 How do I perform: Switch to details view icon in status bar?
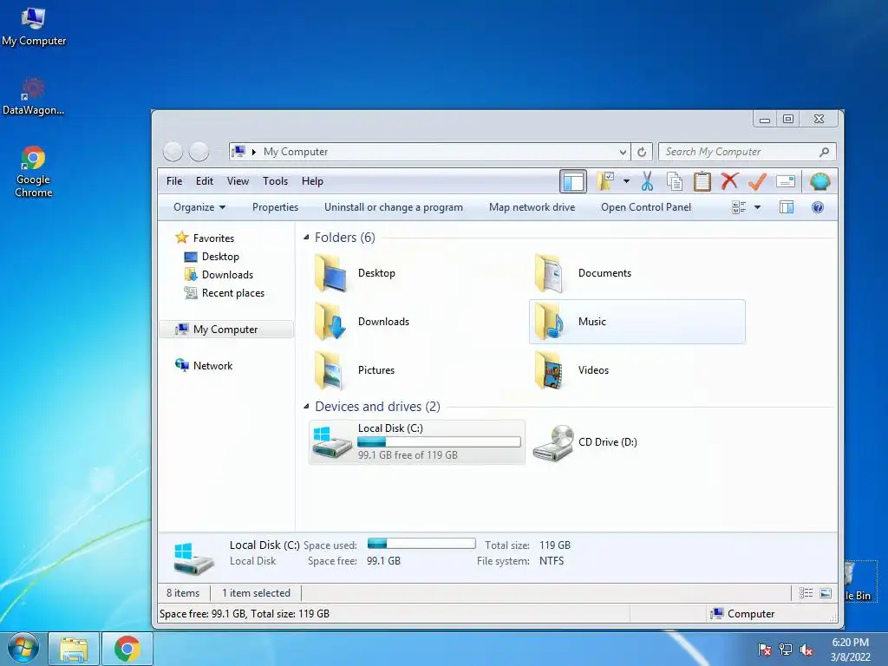click(x=806, y=593)
